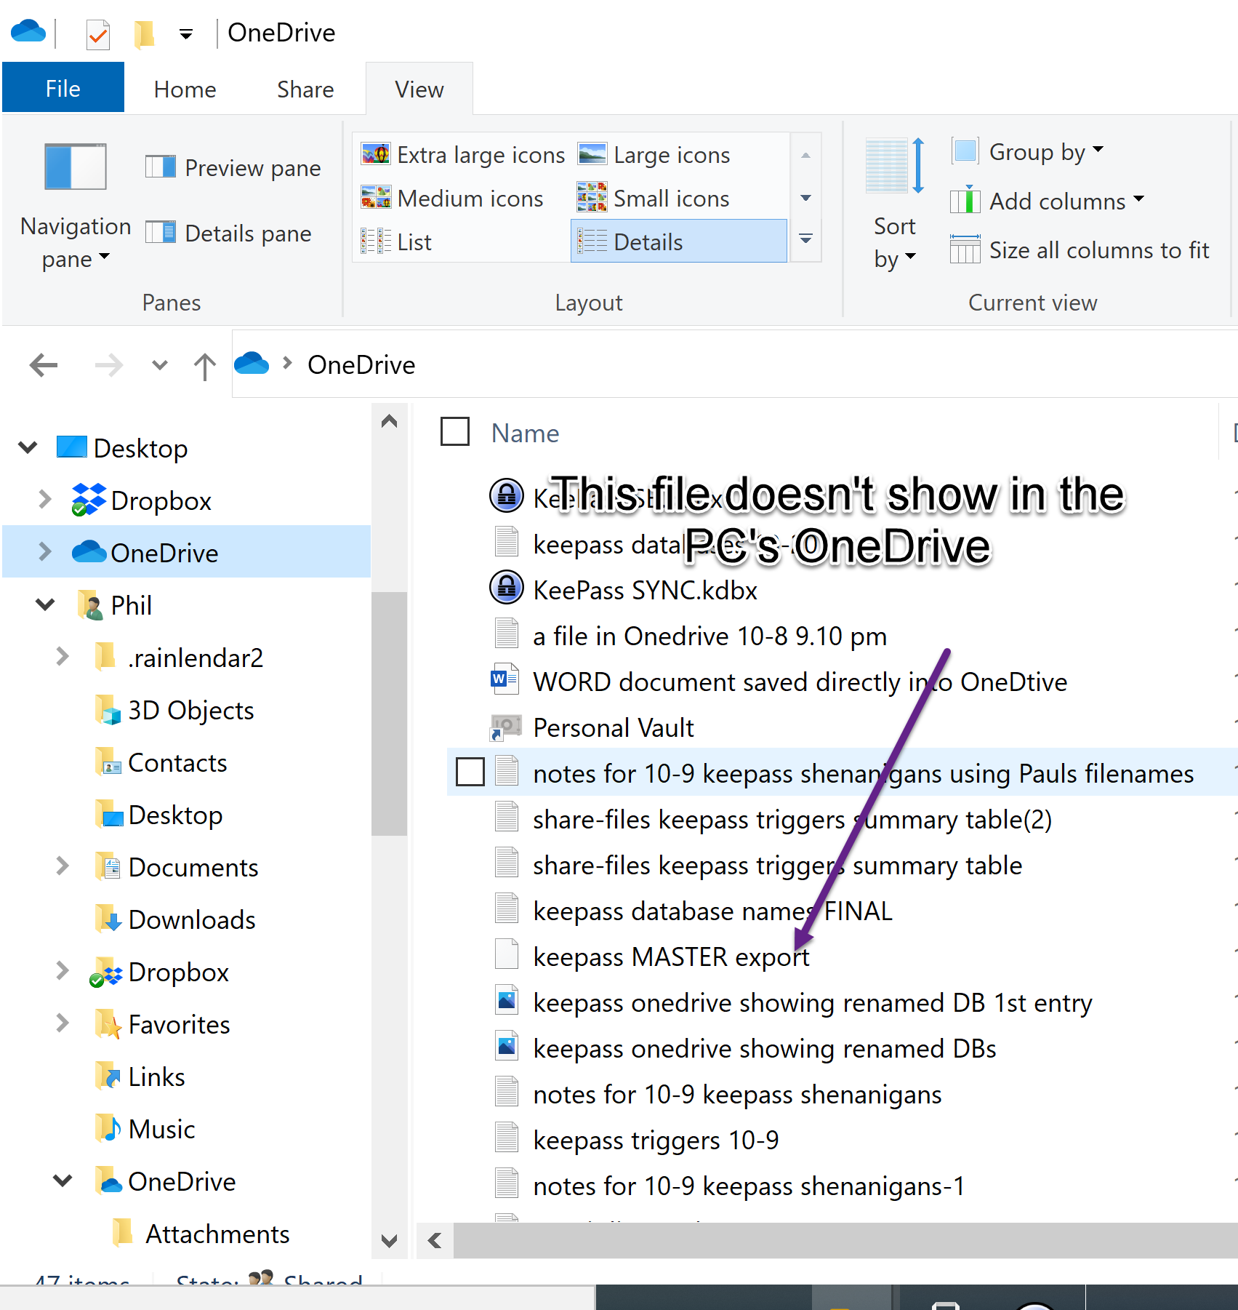Expand the highlighted OneDrive tree node
Screen dimensions: 1238x1310
pyautogui.click(x=45, y=552)
